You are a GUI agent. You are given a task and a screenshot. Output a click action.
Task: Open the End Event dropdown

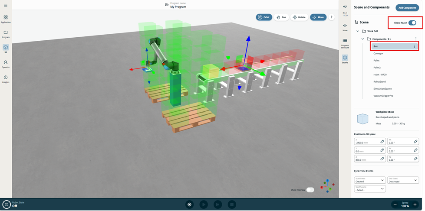(x=403, y=180)
